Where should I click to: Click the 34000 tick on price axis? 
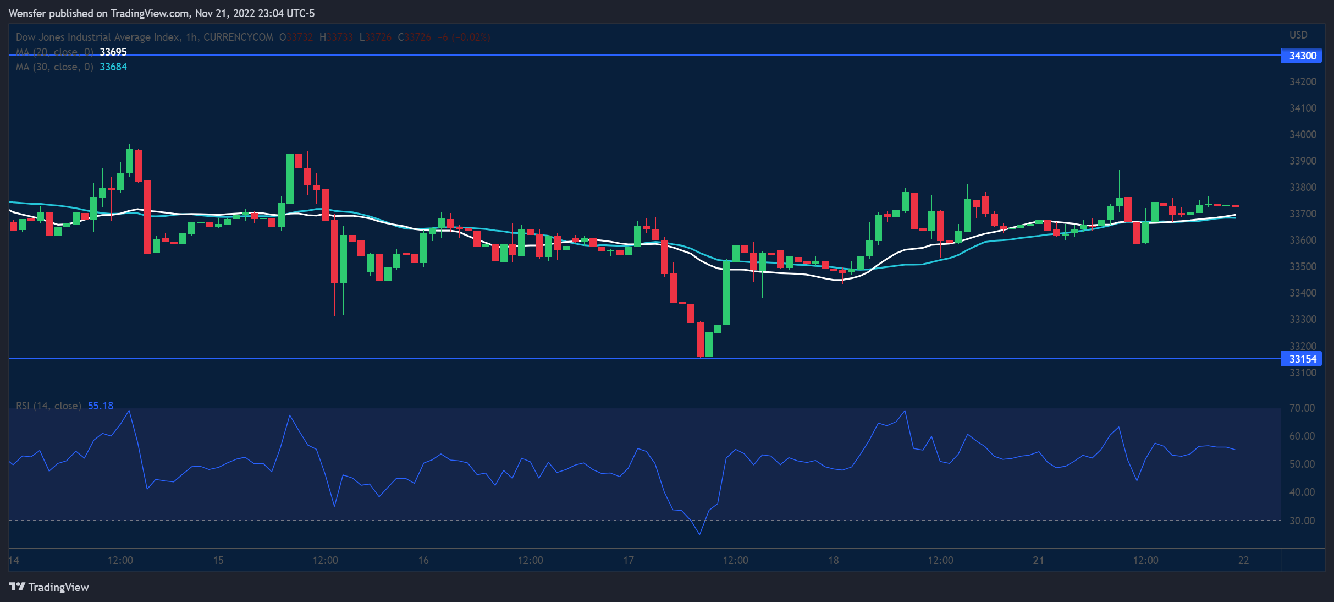(x=1303, y=134)
